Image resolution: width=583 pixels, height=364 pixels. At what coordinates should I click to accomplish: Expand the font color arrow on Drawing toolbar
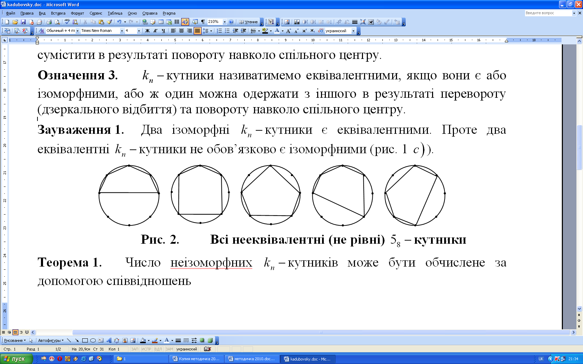tap(172, 340)
